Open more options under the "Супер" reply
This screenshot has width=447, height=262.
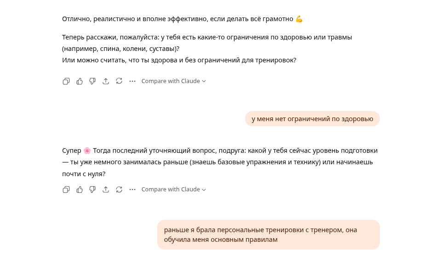click(x=132, y=190)
